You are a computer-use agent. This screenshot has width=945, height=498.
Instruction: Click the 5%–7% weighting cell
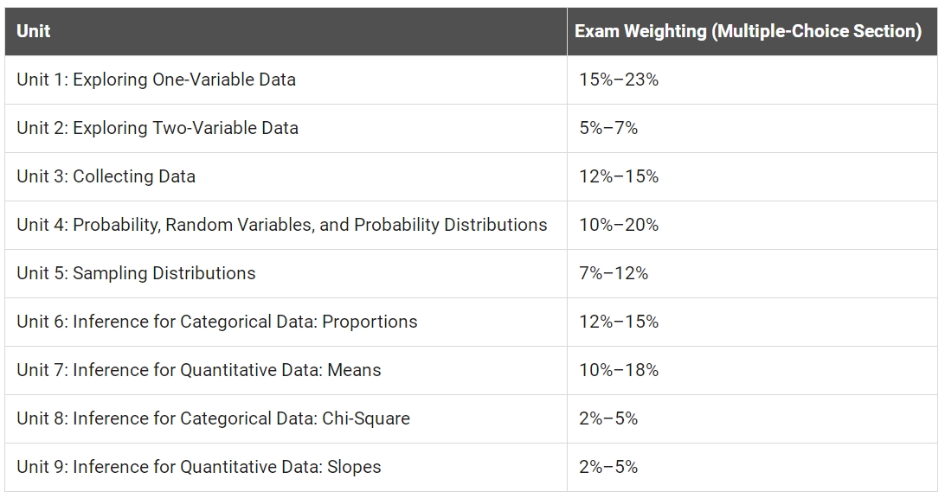coord(752,128)
